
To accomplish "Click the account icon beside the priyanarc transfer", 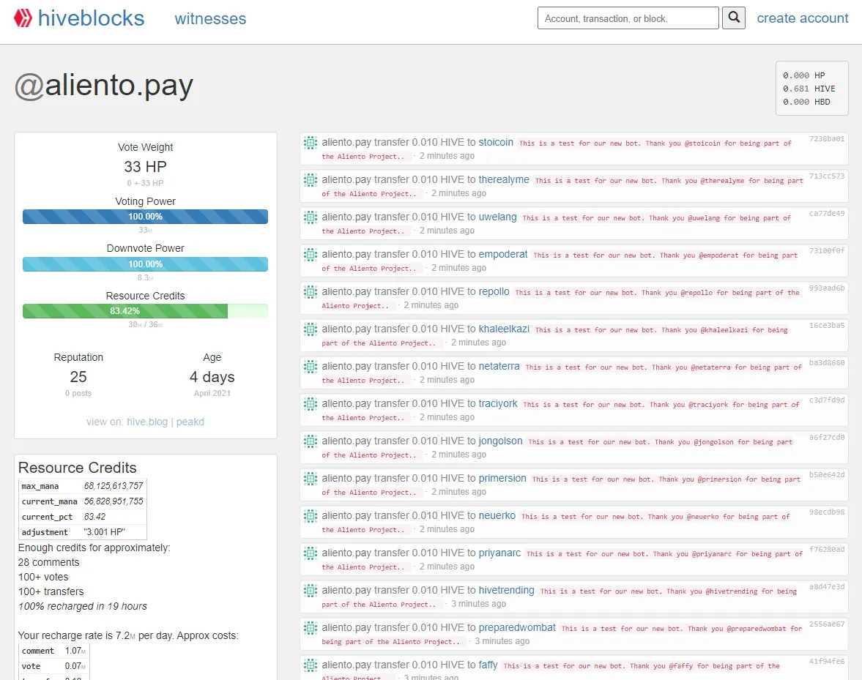I will [x=311, y=553].
